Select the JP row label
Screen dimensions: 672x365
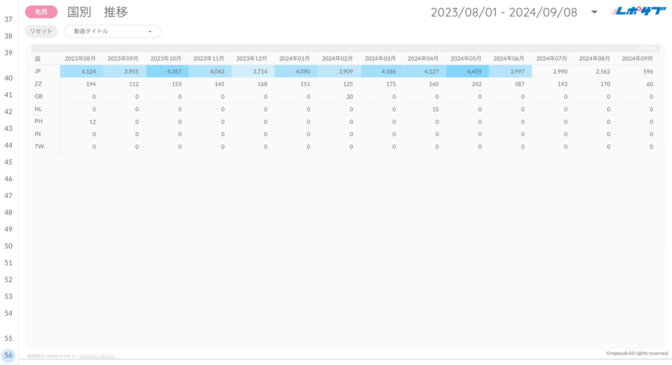[38, 71]
